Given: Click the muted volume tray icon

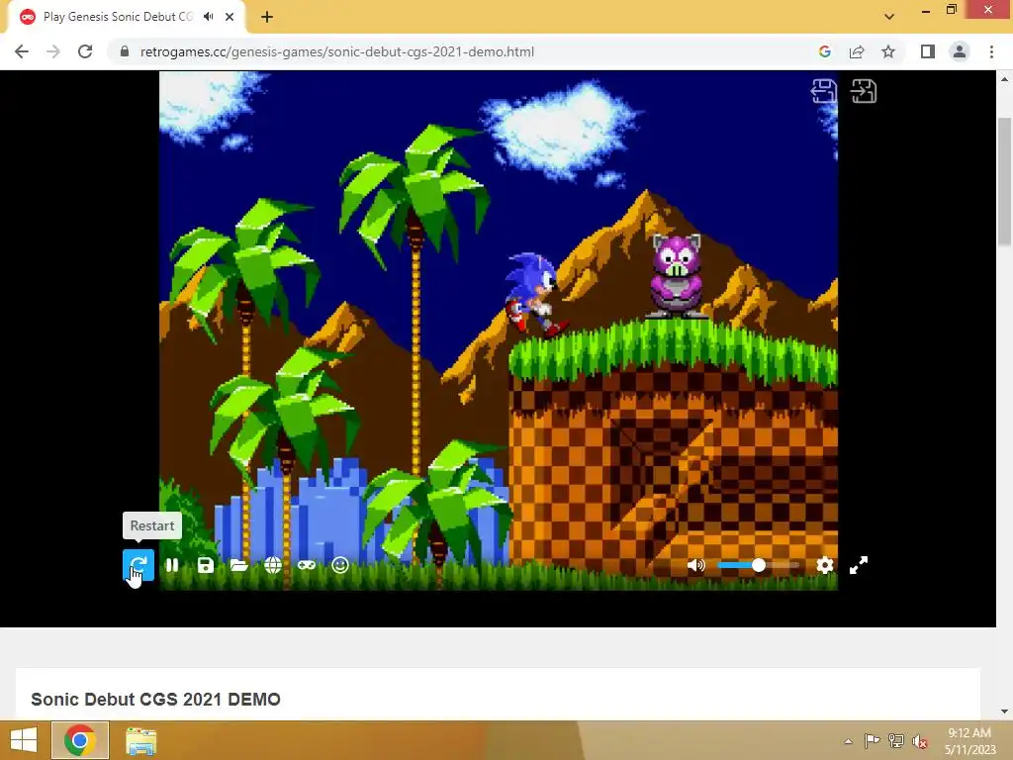Looking at the screenshot, I should click(x=920, y=741).
